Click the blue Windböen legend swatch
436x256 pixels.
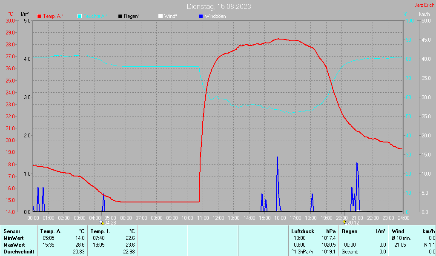(201, 16)
